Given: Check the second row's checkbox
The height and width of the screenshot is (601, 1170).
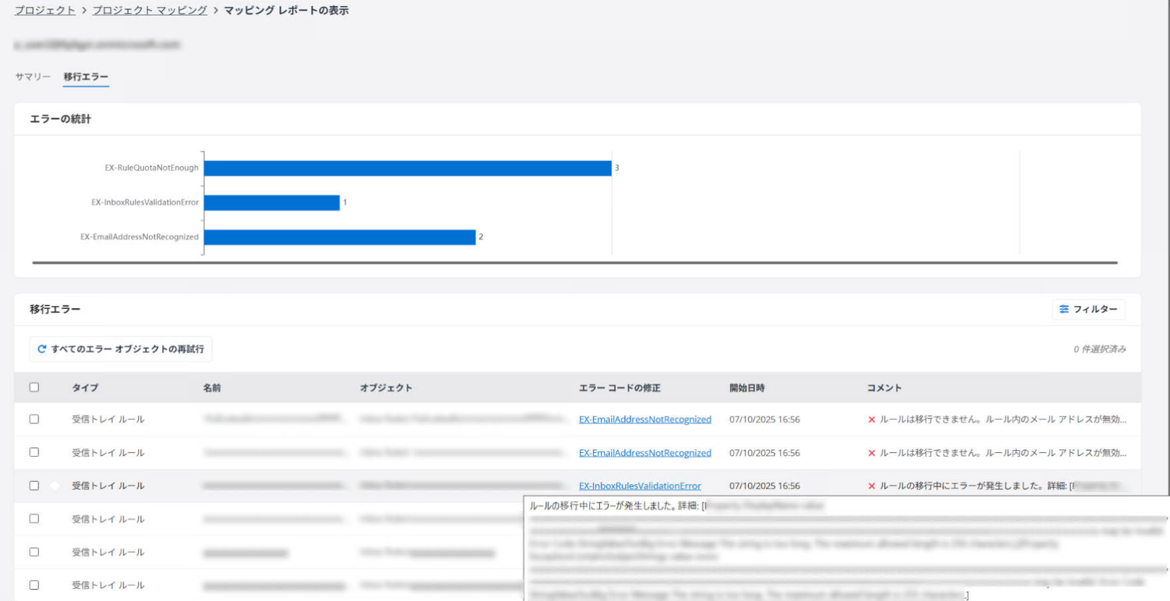Looking at the screenshot, I should pyautogui.click(x=34, y=453).
